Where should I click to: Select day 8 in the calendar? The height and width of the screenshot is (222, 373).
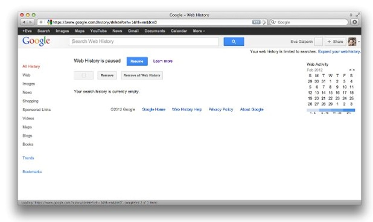[330, 87]
